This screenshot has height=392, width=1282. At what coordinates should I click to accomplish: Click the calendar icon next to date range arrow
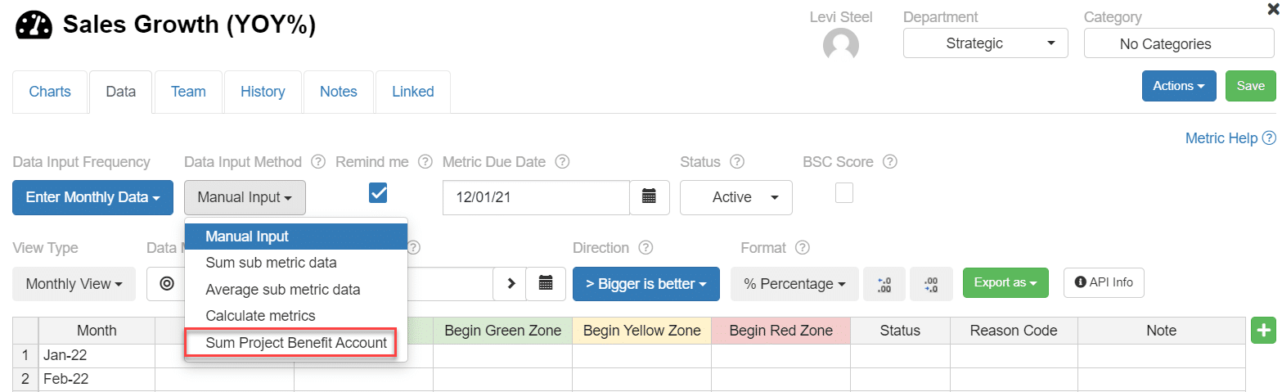click(546, 283)
